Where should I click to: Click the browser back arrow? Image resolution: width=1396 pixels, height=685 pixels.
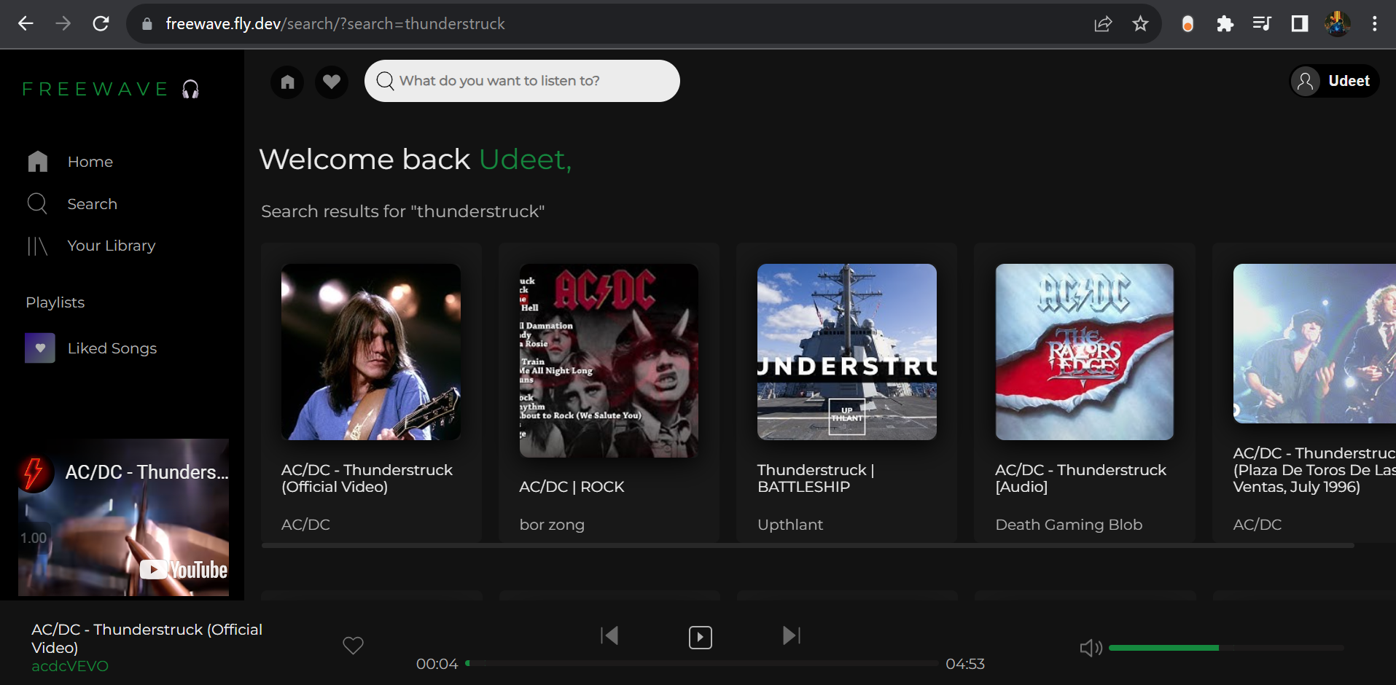(x=26, y=24)
